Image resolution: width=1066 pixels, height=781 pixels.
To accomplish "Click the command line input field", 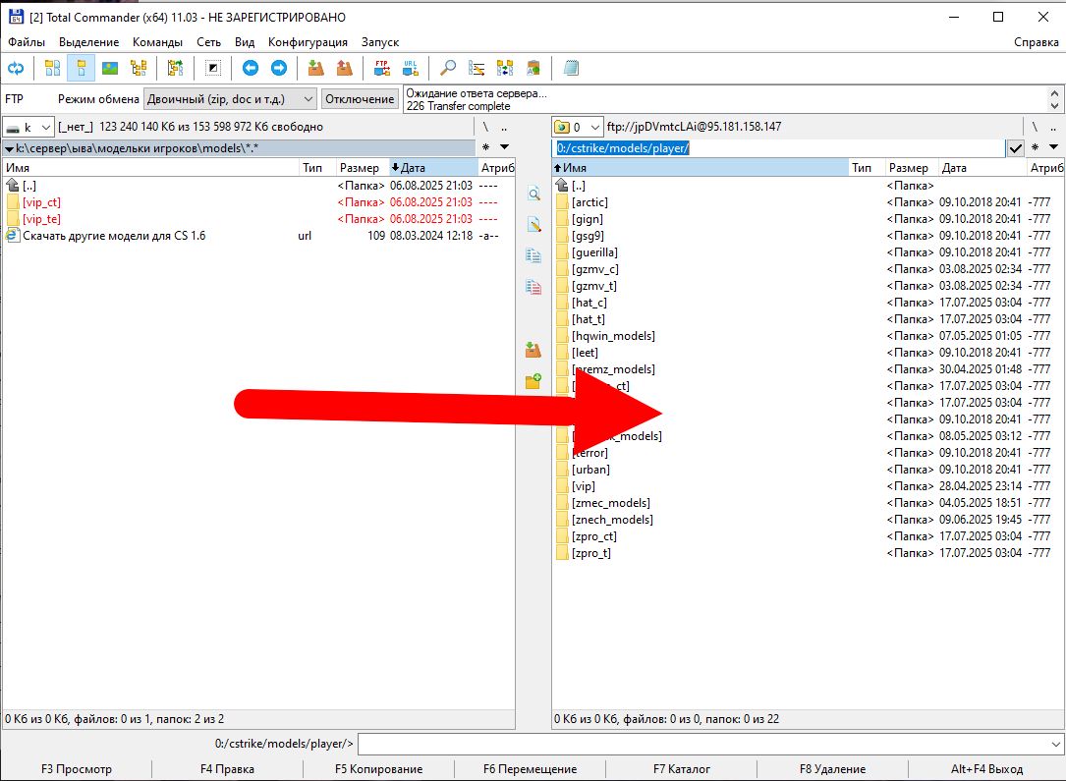I will [707, 744].
